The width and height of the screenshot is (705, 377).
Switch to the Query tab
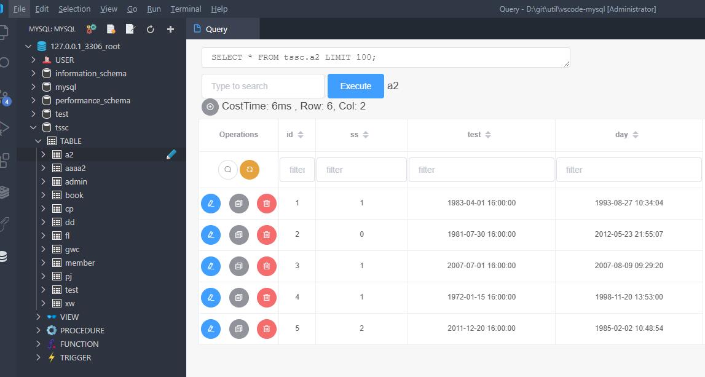pos(223,29)
